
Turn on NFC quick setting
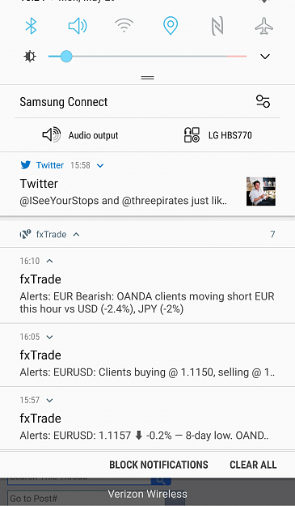click(217, 26)
